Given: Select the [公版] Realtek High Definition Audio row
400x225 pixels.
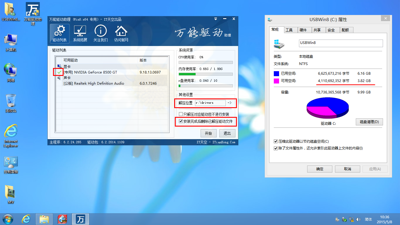Looking at the screenshot, I should tap(112, 83).
